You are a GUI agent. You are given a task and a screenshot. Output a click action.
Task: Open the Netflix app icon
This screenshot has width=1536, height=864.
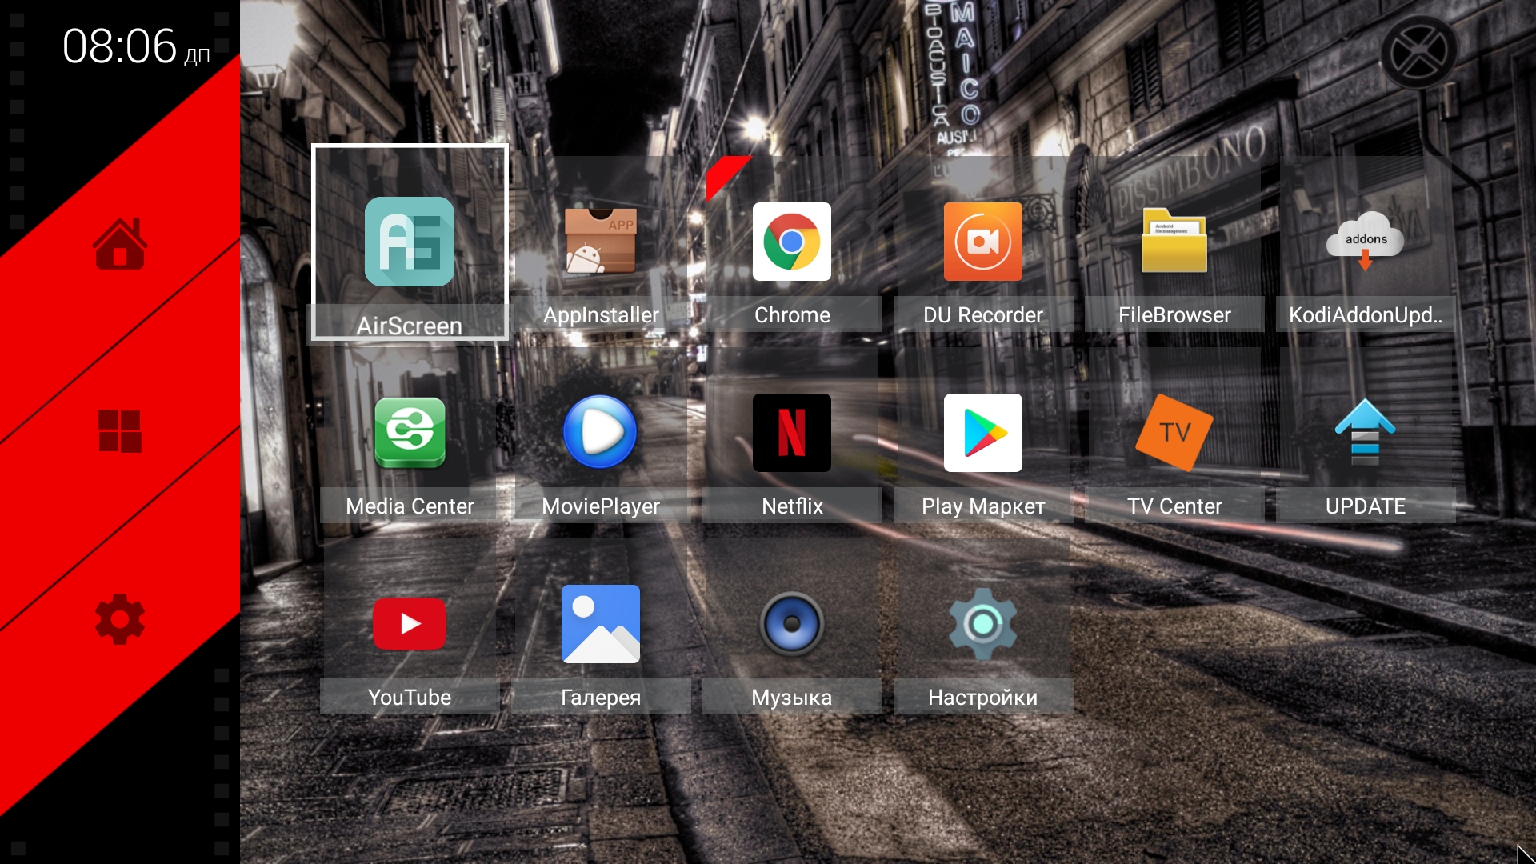click(792, 433)
